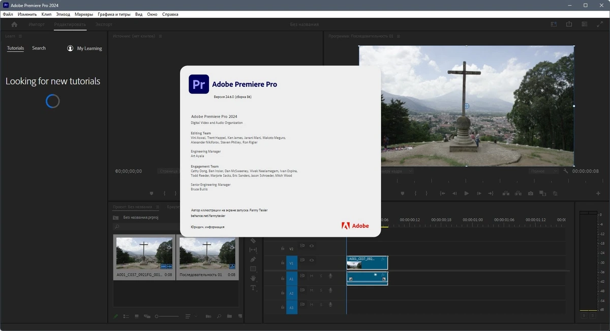The width and height of the screenshot is (610, 331).
Task: Toggle lock on track V2
Action: (x=283, y=249)
